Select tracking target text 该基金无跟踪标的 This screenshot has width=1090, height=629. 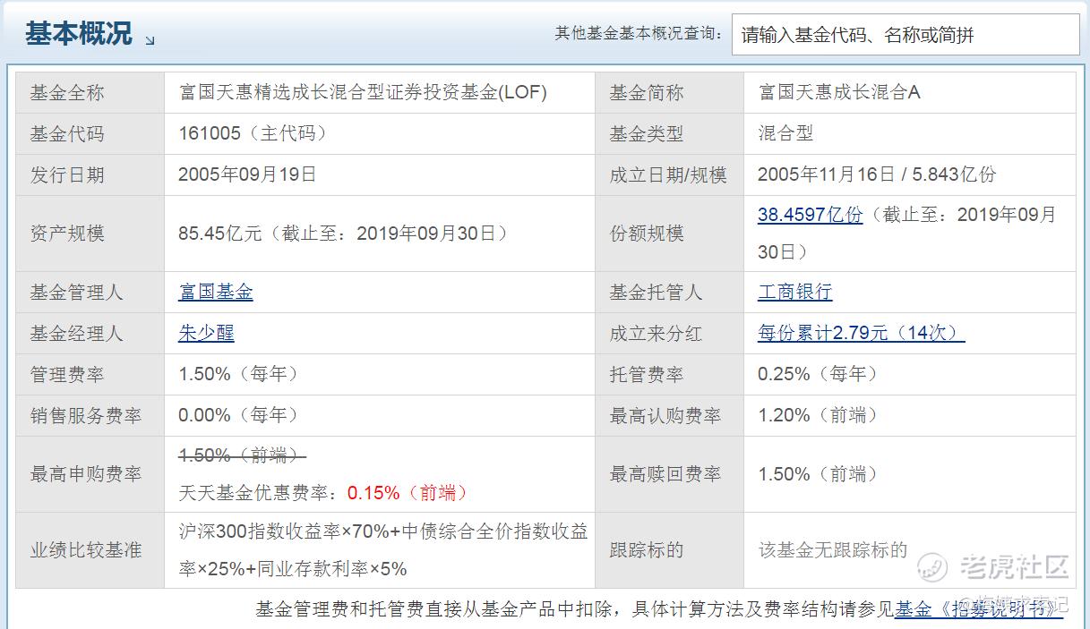point(833,549)
